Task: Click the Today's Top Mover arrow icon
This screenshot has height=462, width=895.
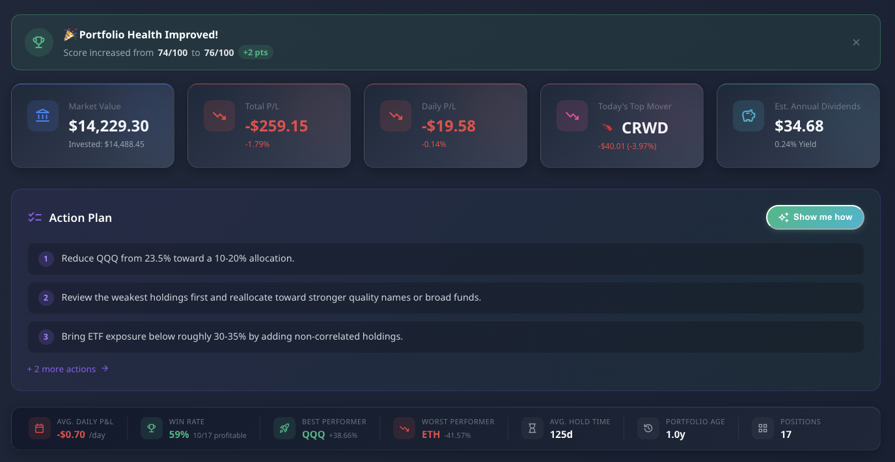Action: click(571, 115)
